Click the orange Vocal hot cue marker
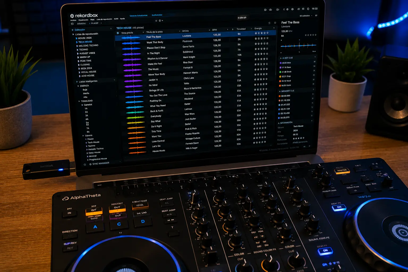This screenshot has height=272, width=408. (280, 81)
